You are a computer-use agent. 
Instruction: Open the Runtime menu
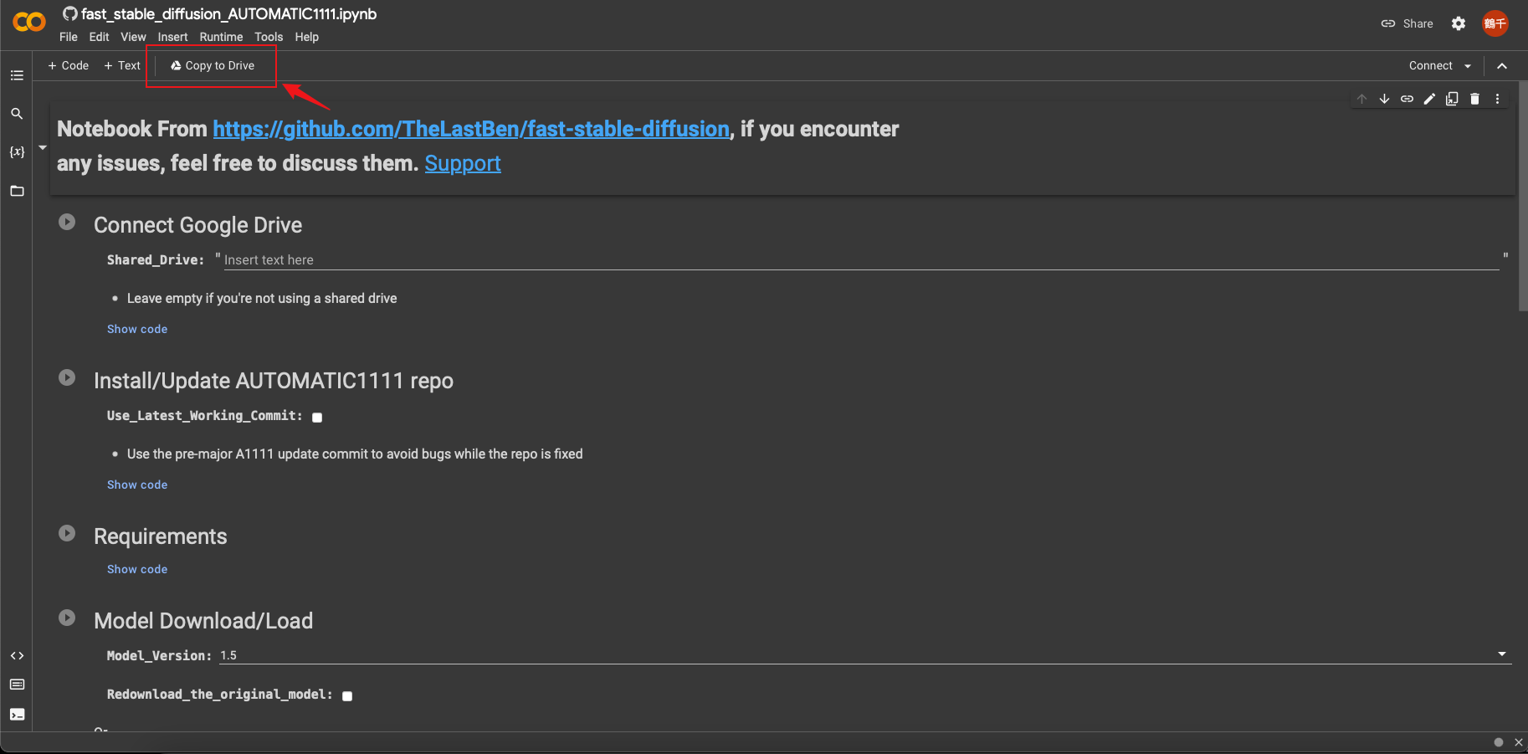(221, 37)
